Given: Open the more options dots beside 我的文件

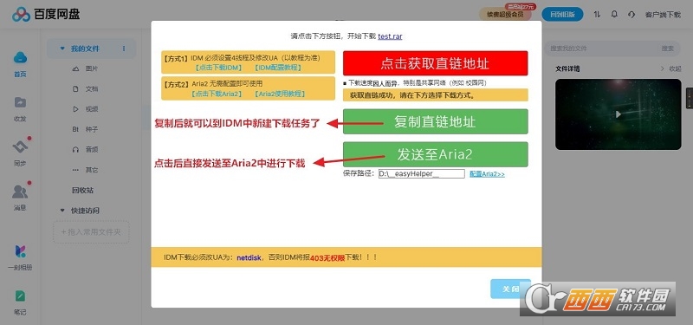Looking at the screenshot, I should (x=124, y=49).
